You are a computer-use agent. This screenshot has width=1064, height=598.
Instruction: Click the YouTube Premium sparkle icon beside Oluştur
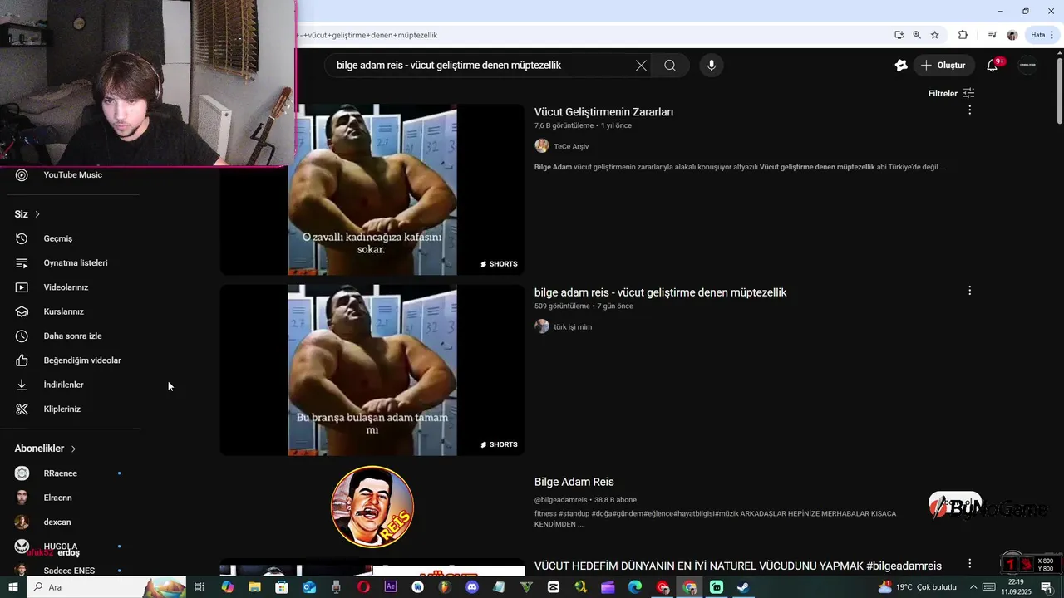point(901,66)
